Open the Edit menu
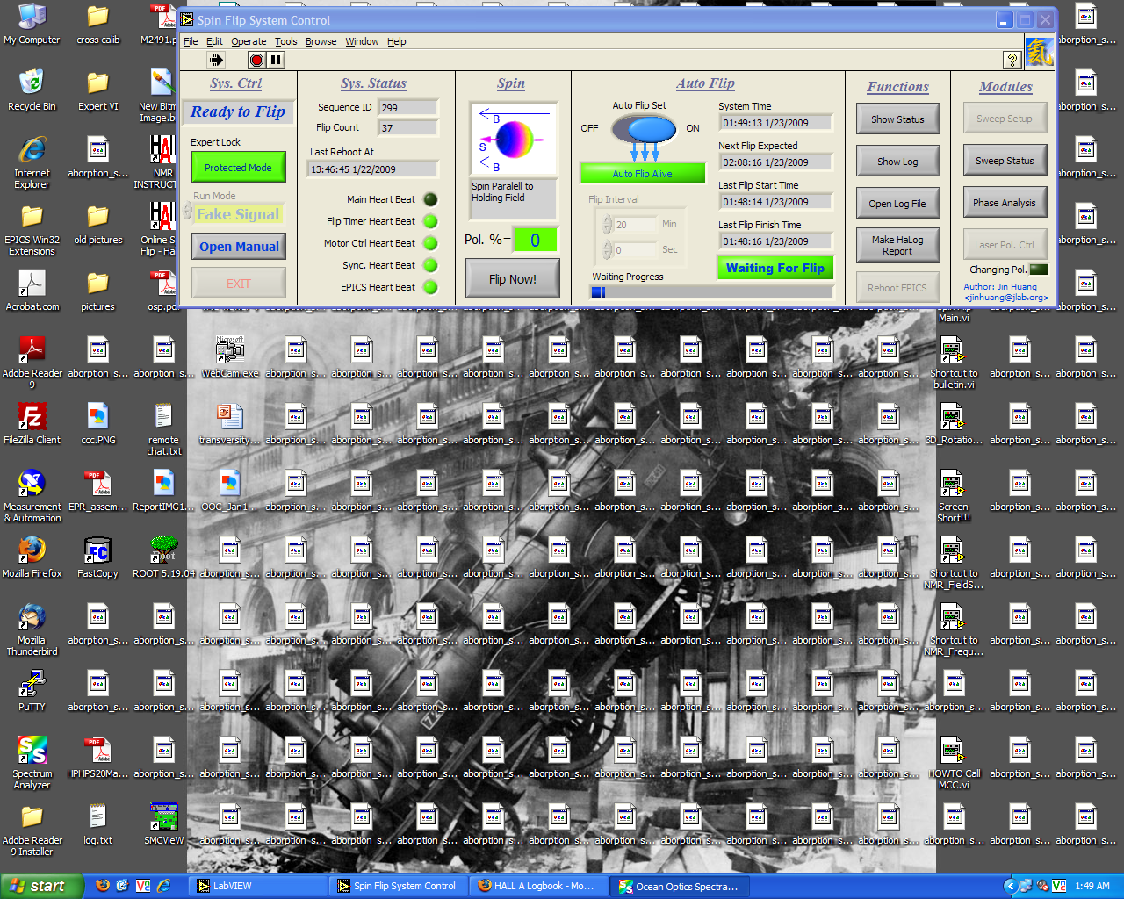1124x899 pixels. click(214, 41)
